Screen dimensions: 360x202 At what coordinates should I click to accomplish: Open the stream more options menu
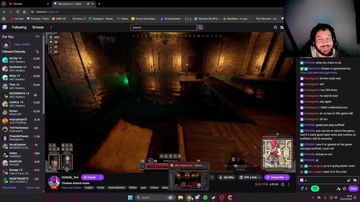point(289,184)
